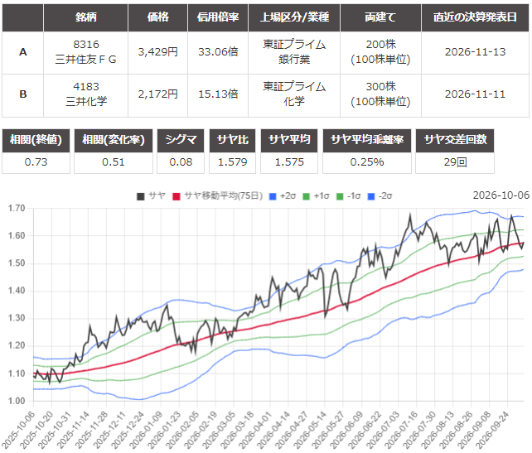Click the サヤ平均乖離率 metric header
This screenshot has height=453, width=532.
click(367, 140)
